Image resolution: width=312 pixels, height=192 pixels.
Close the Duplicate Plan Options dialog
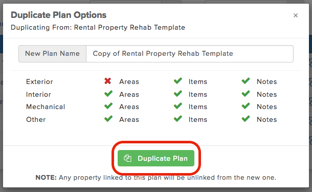[296, 15]
